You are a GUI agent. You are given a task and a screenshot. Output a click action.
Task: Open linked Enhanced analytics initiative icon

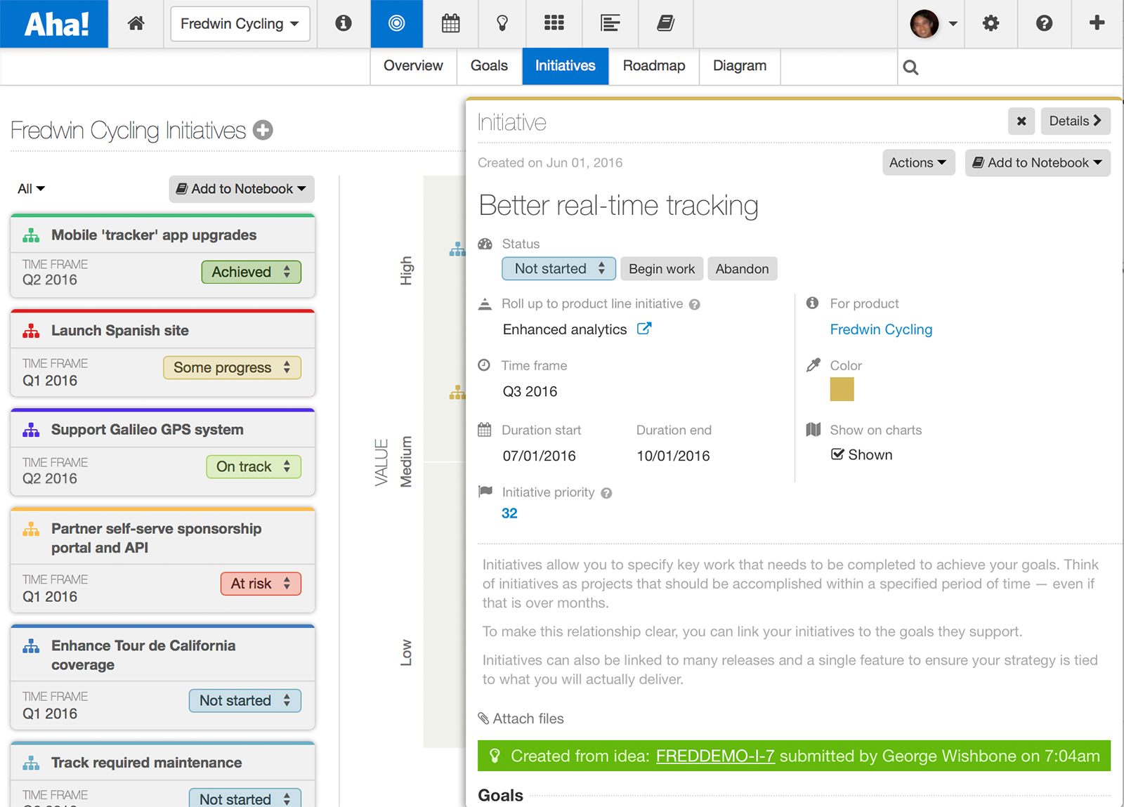pyautogui.click(x=644, y=329)
